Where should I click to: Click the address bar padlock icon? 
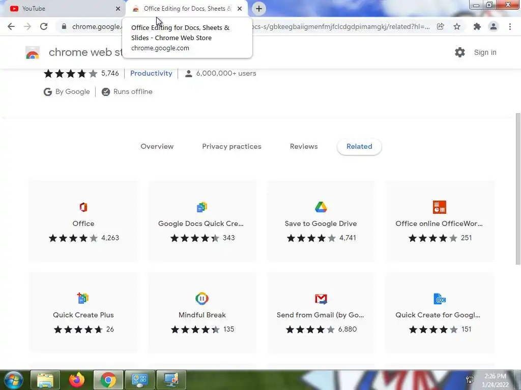point(64,26)
